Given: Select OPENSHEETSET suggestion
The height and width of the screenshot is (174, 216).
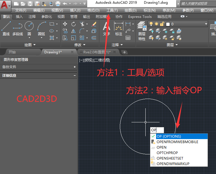Looking at the screenshot, I should tap(179, 158).
